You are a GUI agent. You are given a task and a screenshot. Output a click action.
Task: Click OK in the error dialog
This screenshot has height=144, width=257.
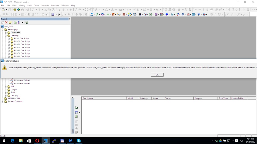click(x=157, y=75)
